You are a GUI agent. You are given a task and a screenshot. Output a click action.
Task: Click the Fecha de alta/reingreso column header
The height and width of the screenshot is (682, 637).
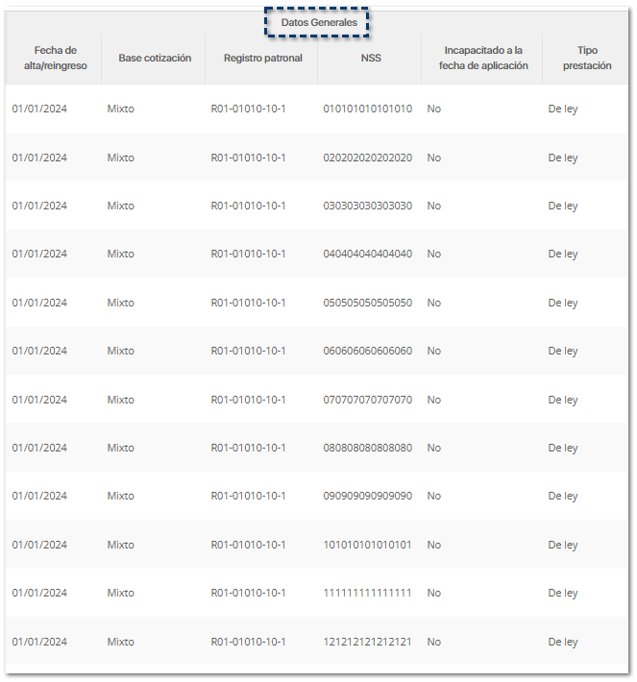point(55,58)
